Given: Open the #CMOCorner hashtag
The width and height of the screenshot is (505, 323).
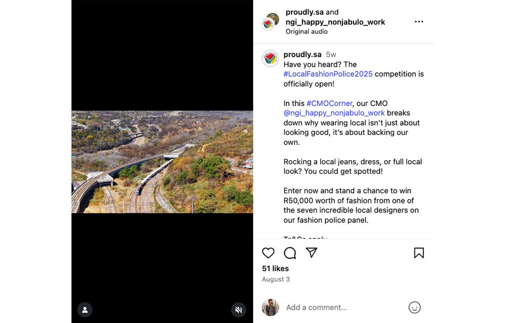Looking at the screenshot, I should pyautogui.click(x=329, y=103).
